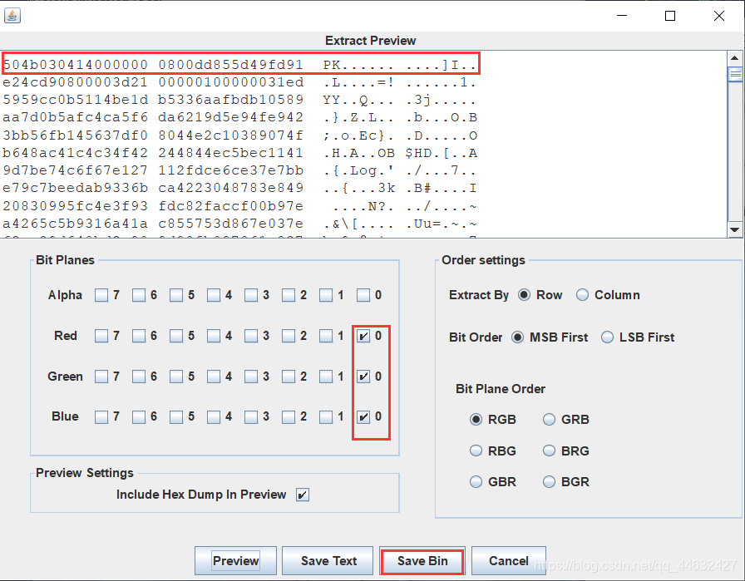Tick the Alpha 7 bit plane checkbox
The image size is (745, 581).
(x=101, y=295)
